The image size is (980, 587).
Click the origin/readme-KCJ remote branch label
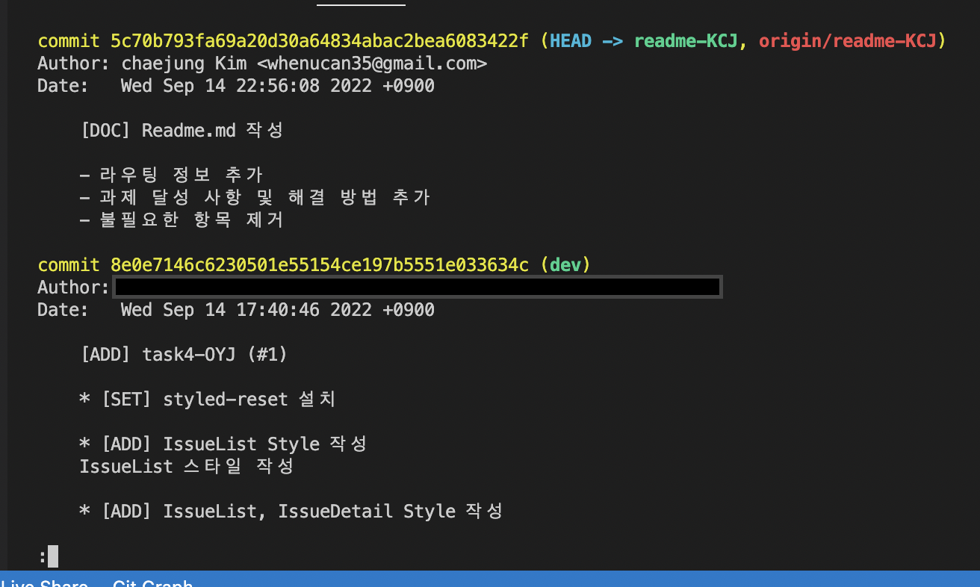coord(847,41)
